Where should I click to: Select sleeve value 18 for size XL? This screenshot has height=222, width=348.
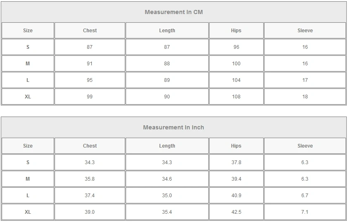pyautogui.click(x=305, y=97)
